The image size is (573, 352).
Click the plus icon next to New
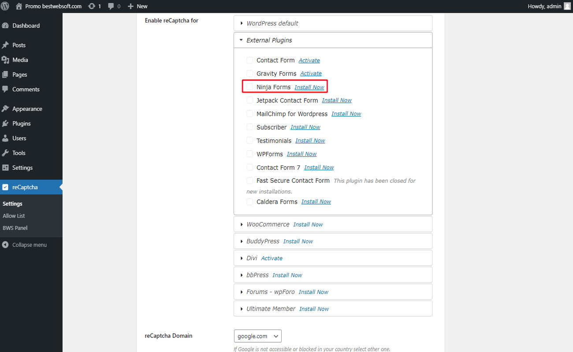point(130,6)
